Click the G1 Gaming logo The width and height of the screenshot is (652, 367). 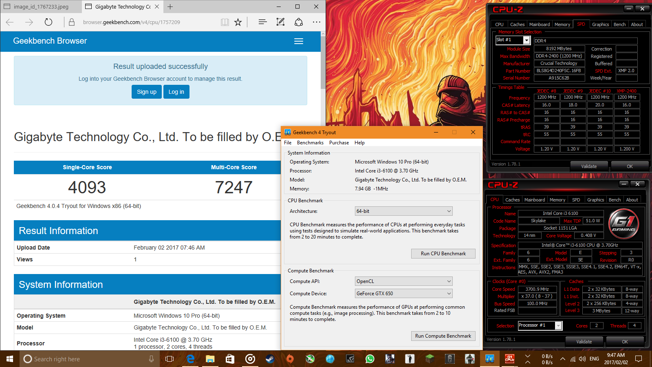tap(623, 223)
